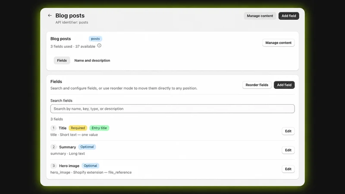Click Manage content in the page header
This screenshot has width=345, height=194.
260,16
